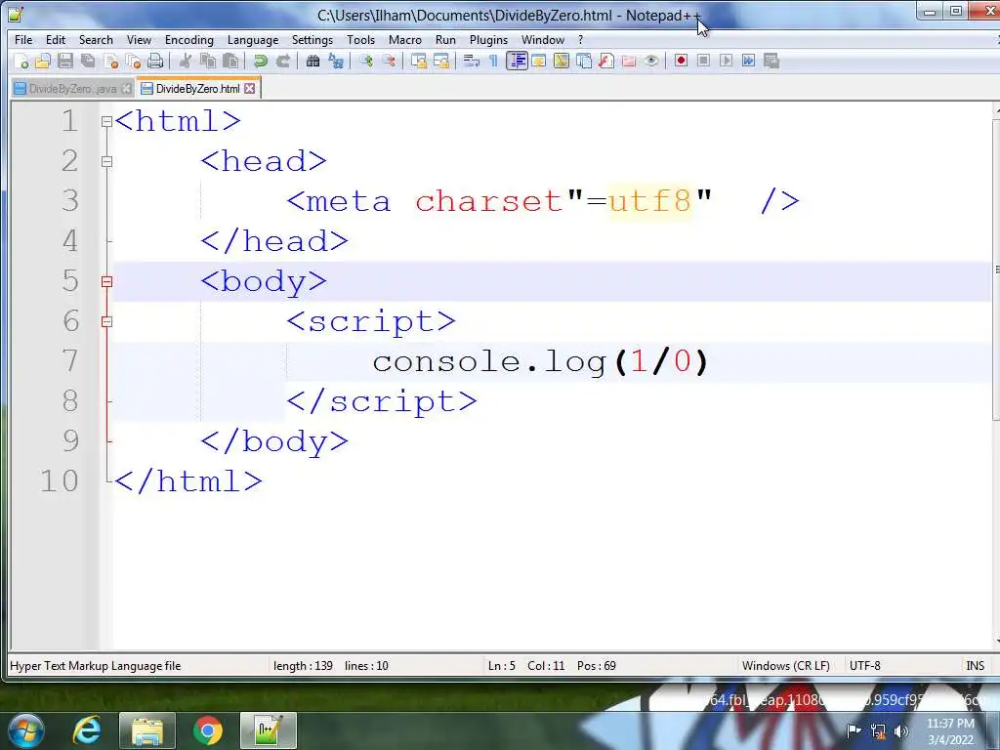The height and width of the screenshot is (750, 1000).
Task: Open the File menu
Action: tap(23, 39)
